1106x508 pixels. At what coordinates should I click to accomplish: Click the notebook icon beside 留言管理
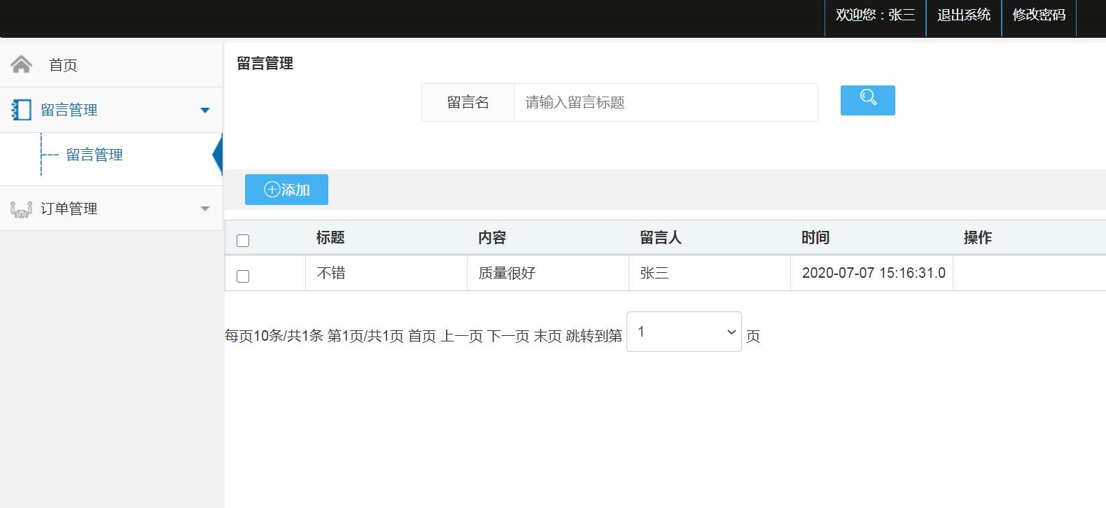22,110
